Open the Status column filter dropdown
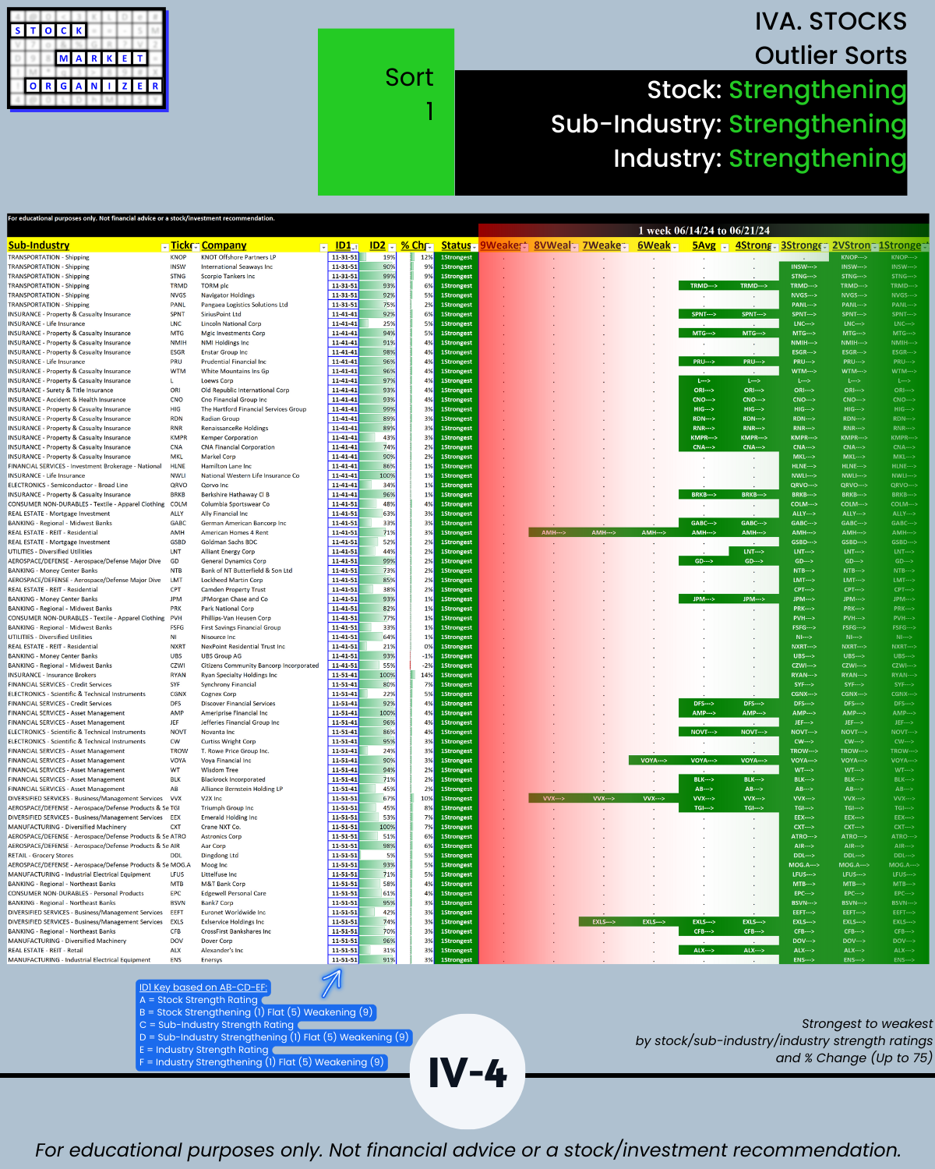Screen dimensions: 935x1169 point(474,247)
